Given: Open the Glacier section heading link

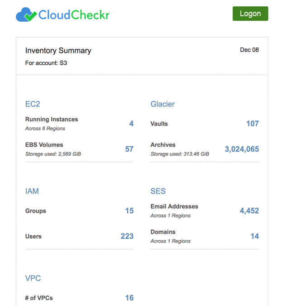Looking at the screenshot, I should 163,104.
